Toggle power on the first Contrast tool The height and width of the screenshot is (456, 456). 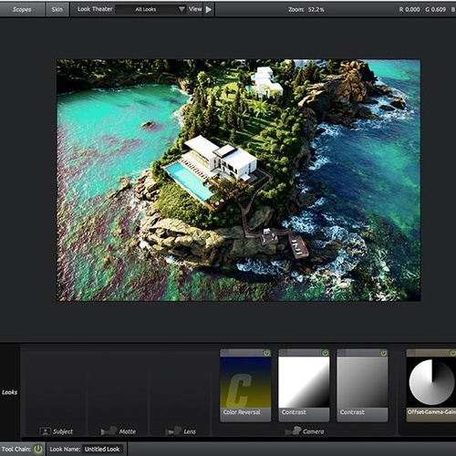pos(325,353)
